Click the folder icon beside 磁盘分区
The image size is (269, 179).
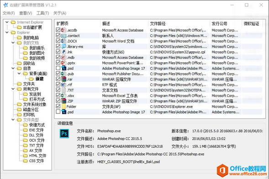tap(19, 109)
